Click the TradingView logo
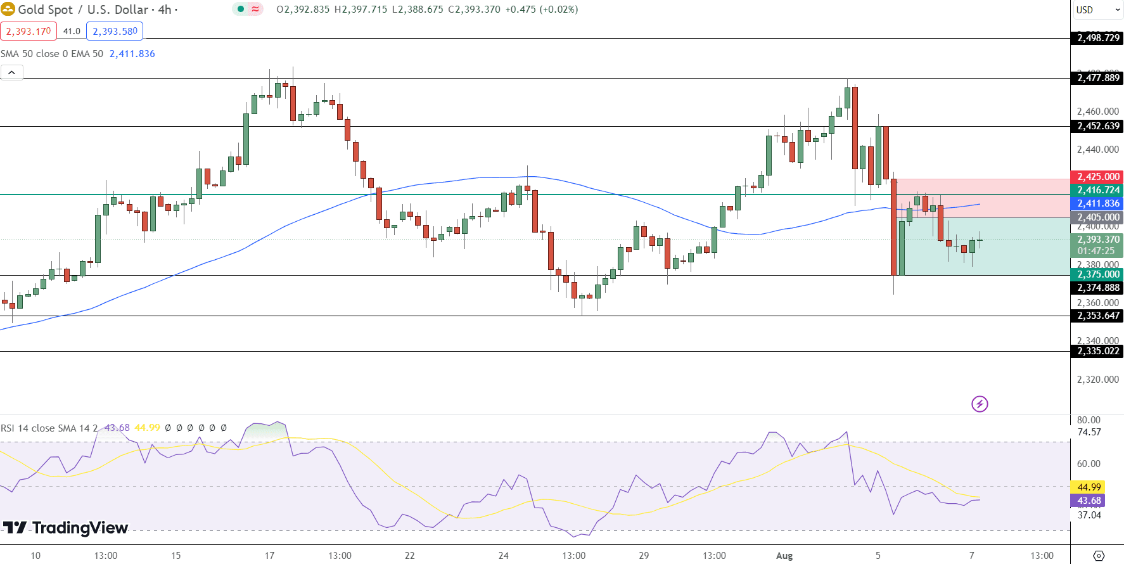 66,528
